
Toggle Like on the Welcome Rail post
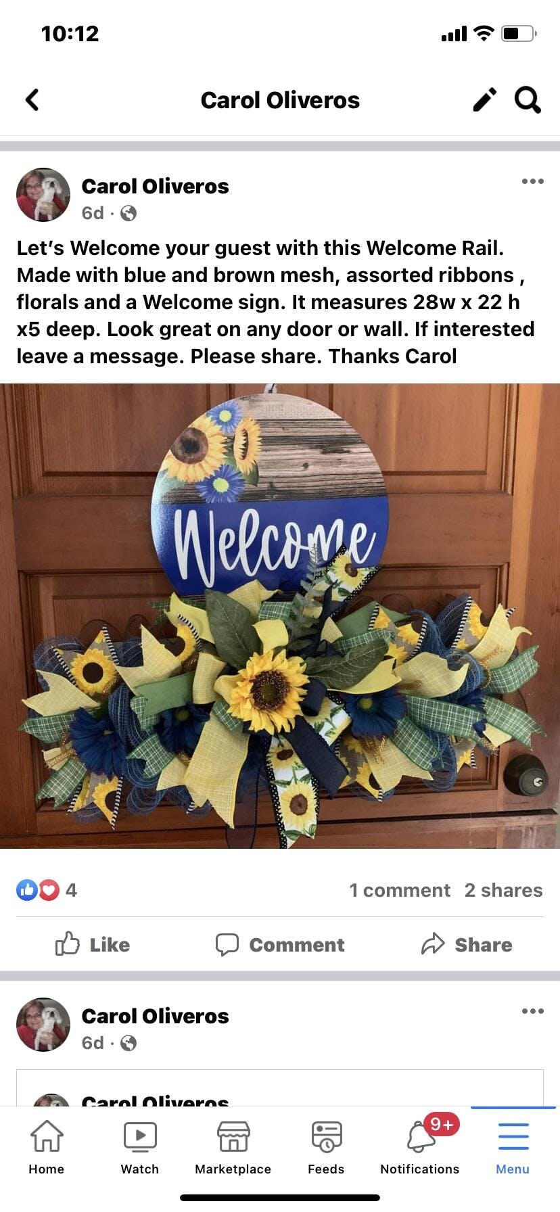(93, 944)
